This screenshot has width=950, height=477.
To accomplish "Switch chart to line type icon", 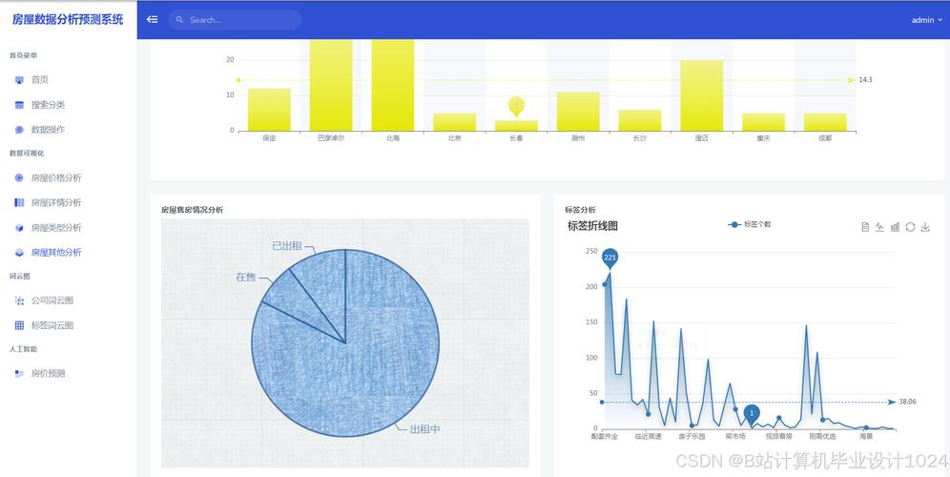I will click(879, 227).
